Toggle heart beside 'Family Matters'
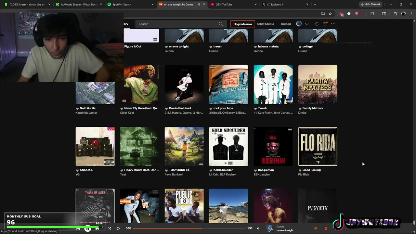This screenshot has height=234, width=416. pyautogui.click(x=300, y=109)
